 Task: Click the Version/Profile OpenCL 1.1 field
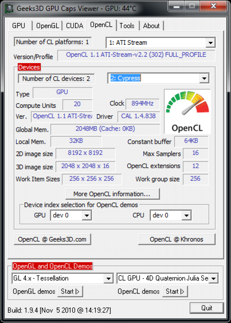136,55
